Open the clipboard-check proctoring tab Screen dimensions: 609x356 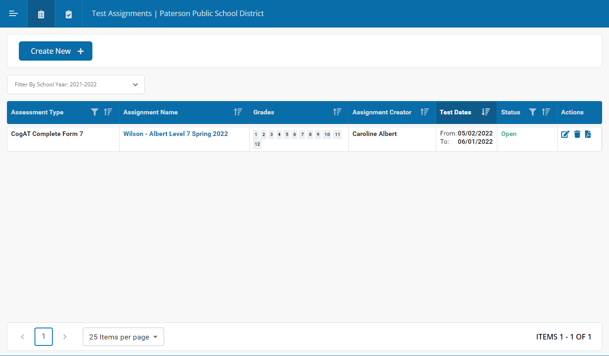click(68, 13)
